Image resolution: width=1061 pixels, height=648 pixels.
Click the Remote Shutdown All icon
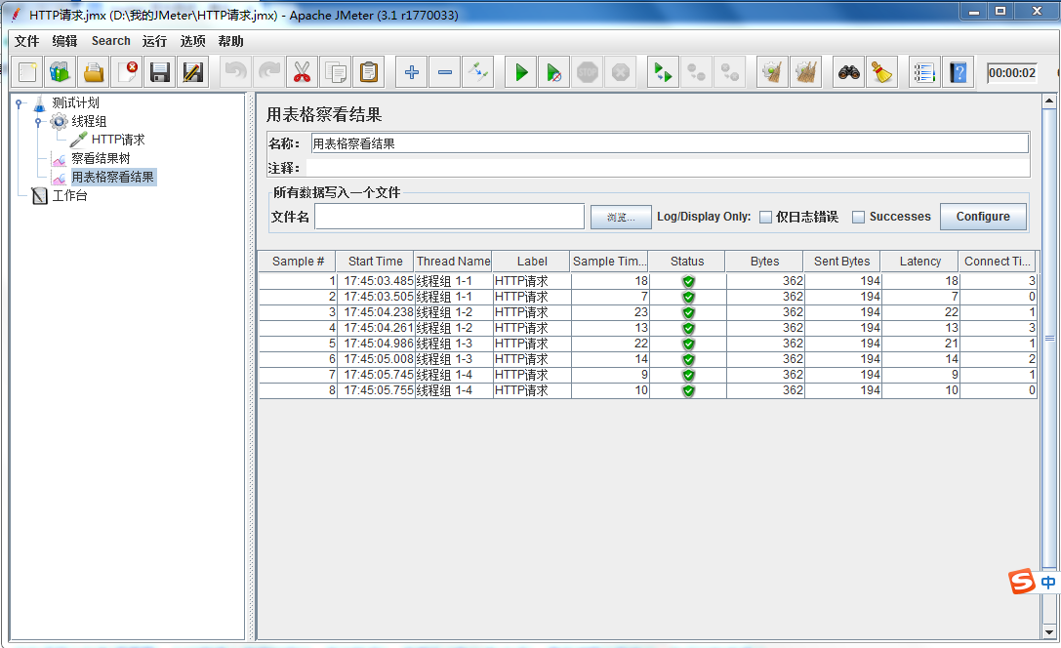pyautogui.click(x=729, y=72)
